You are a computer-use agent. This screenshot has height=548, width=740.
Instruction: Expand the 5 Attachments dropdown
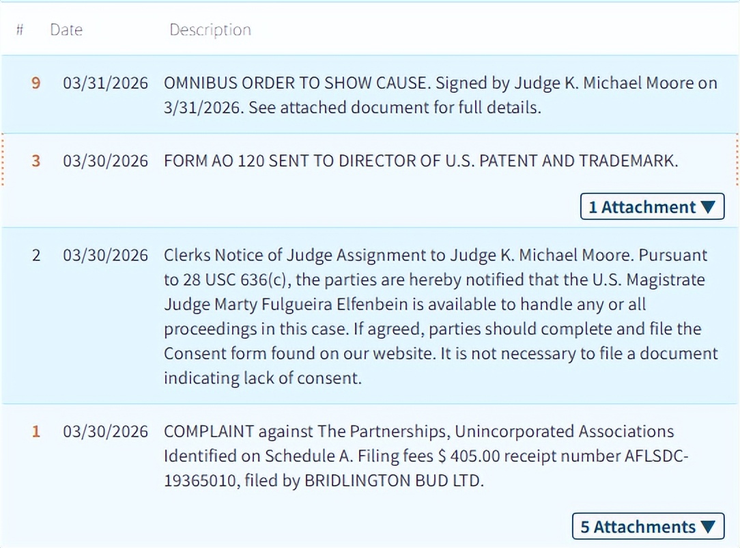click(x=647, y=527)
